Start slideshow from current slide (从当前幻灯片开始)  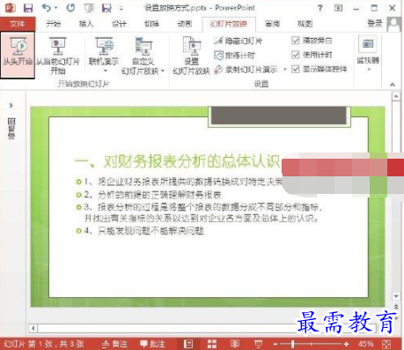(x=58, y=56)
